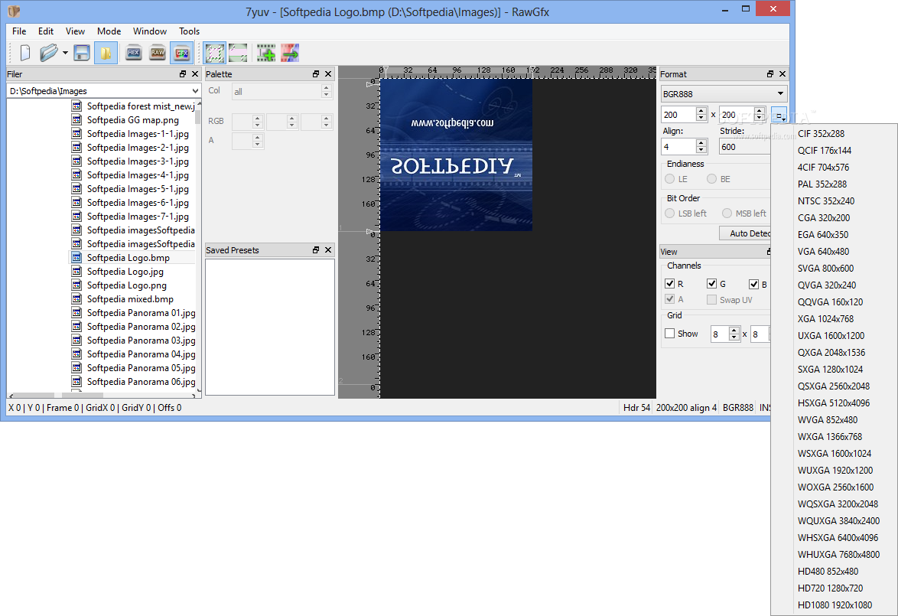Open the Edit menu
Viewport: 898px width, 616px height.
[46, 31]
